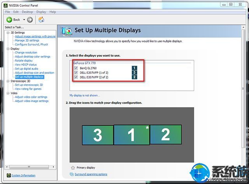249x184 pixels.
Task: Open Rotate display task
Action: (24, 61)
